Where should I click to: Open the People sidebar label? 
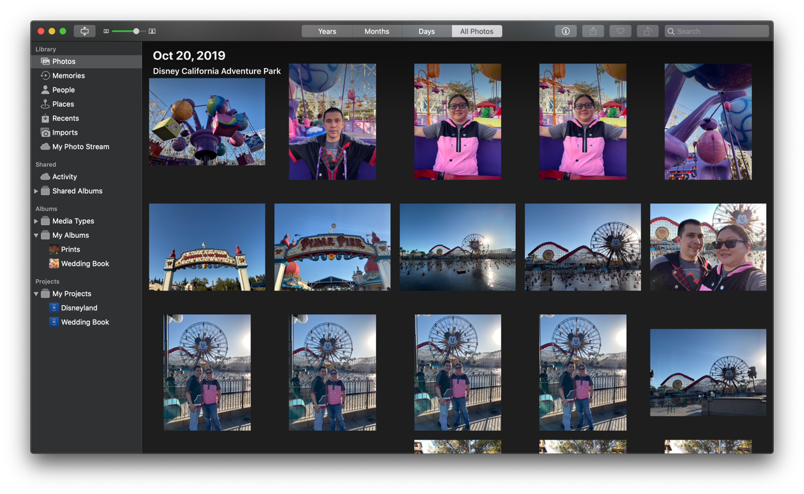click(x=64, y=90)
